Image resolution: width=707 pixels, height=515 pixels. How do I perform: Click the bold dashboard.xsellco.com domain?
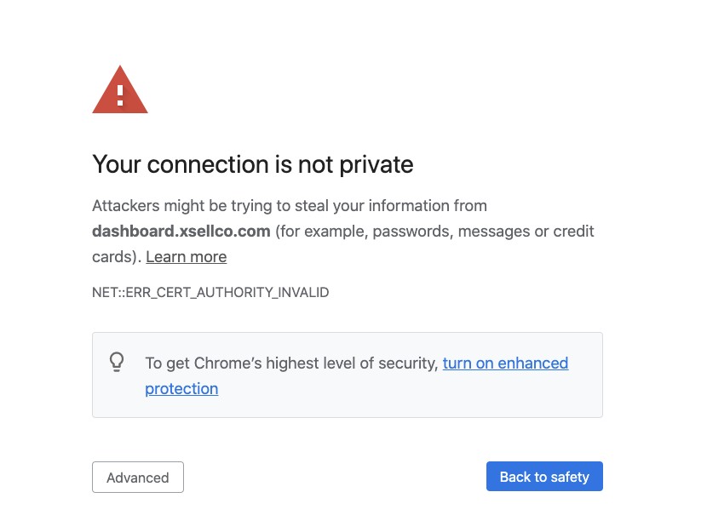(181, 232)
